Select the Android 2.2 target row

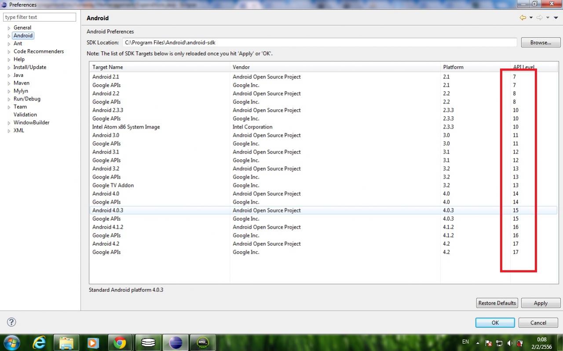323,93
